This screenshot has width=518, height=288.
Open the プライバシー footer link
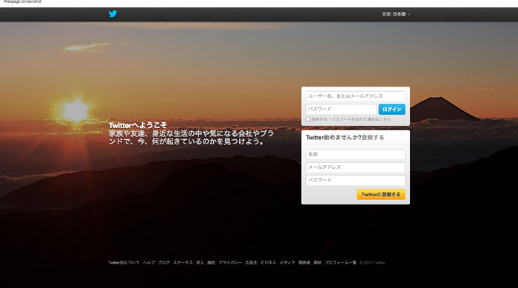pyautogui.click(x=230, y=263)
